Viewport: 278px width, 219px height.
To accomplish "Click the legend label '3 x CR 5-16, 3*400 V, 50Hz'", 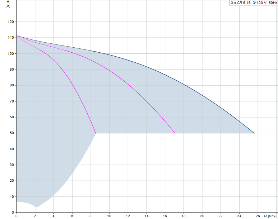I will [x=254, y=3].
